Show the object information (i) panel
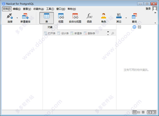This screenshot has height=116, width=159. (x=134, y=27)
